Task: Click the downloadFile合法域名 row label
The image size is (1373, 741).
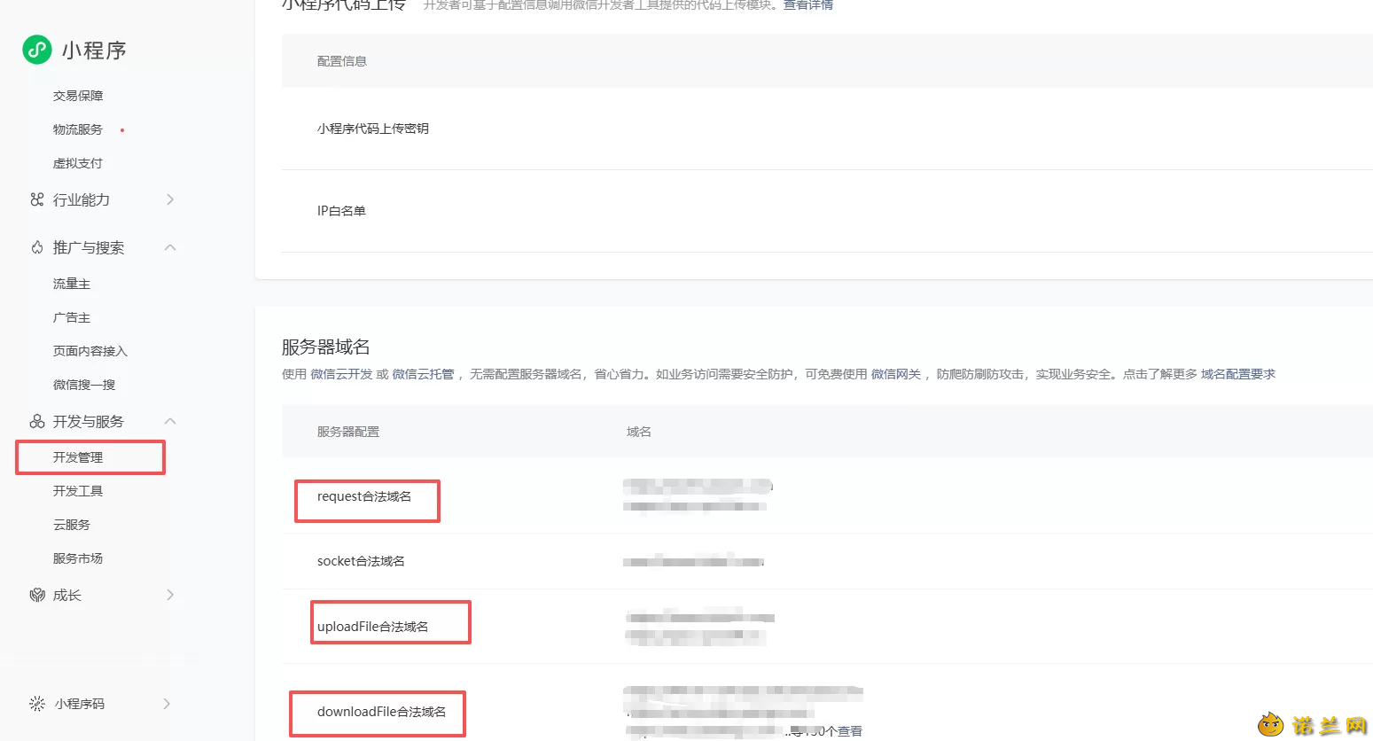Action: [381, 712]
